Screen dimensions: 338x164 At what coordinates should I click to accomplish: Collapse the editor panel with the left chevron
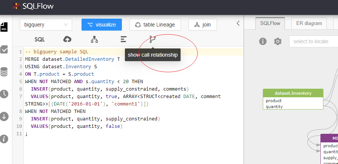(238, 23)
